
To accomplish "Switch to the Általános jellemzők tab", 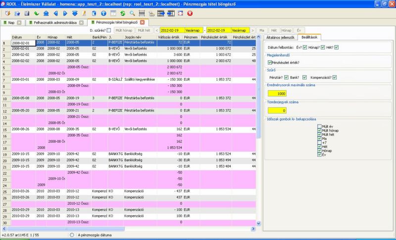I will (x=281, y=37).
